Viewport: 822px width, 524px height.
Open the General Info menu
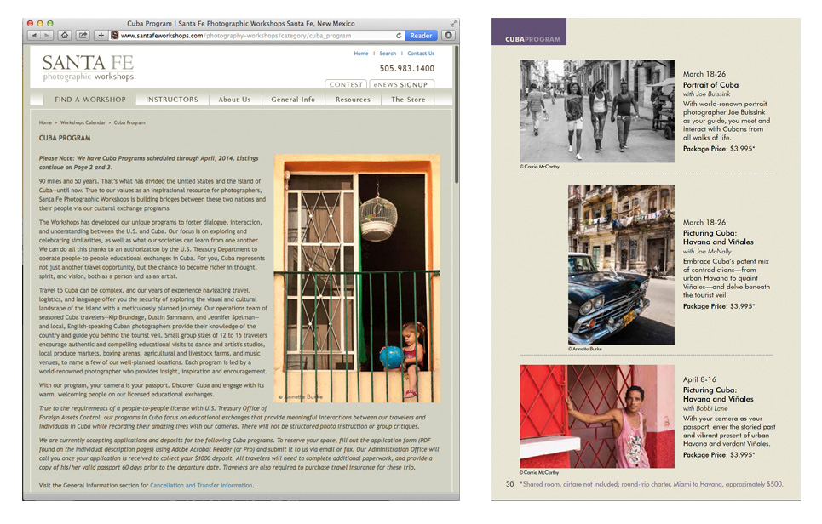293,100
